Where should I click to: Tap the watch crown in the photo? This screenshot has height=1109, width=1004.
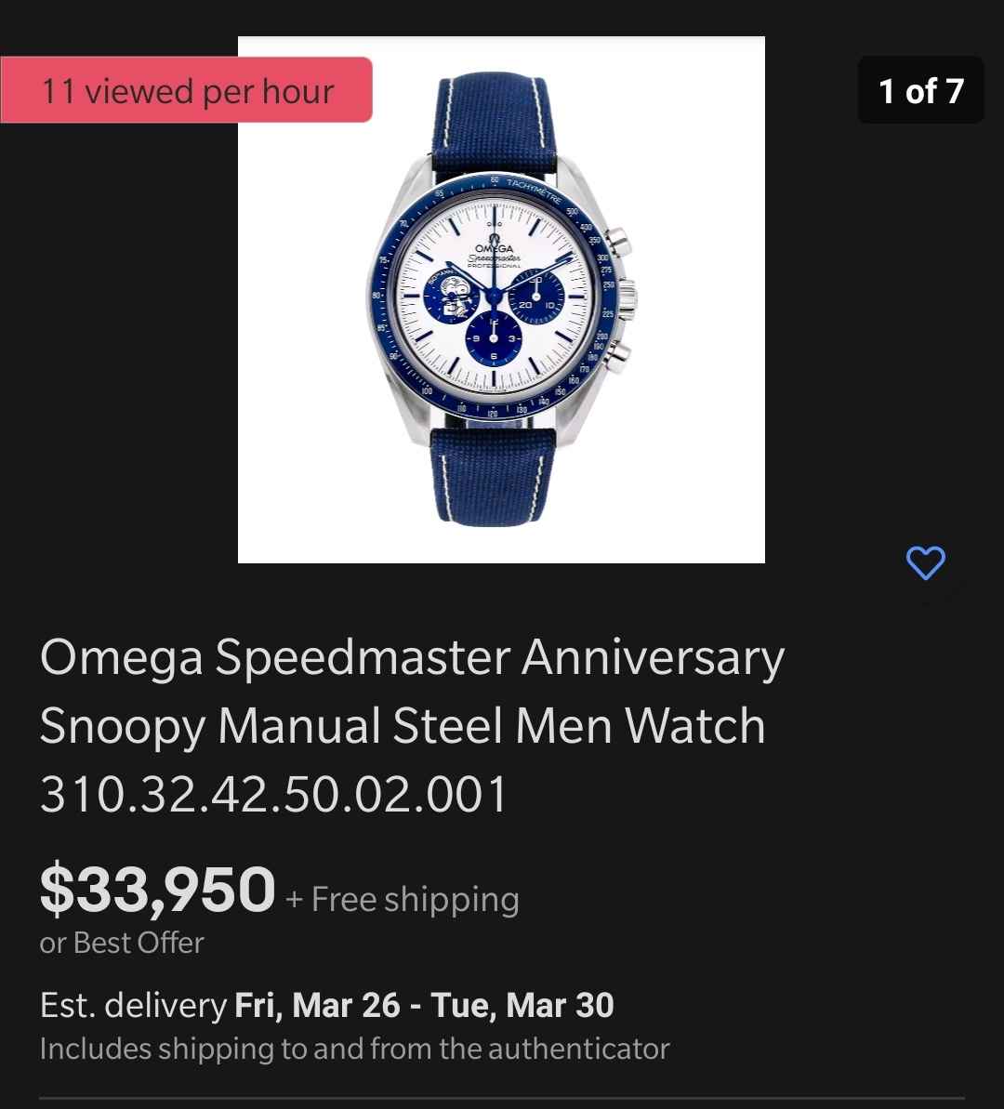pyautogui.click(x=627, y=298)
